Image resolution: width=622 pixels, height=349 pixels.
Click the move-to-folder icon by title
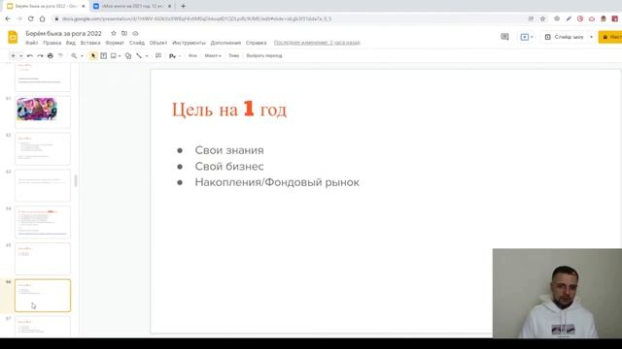[124, 33]
